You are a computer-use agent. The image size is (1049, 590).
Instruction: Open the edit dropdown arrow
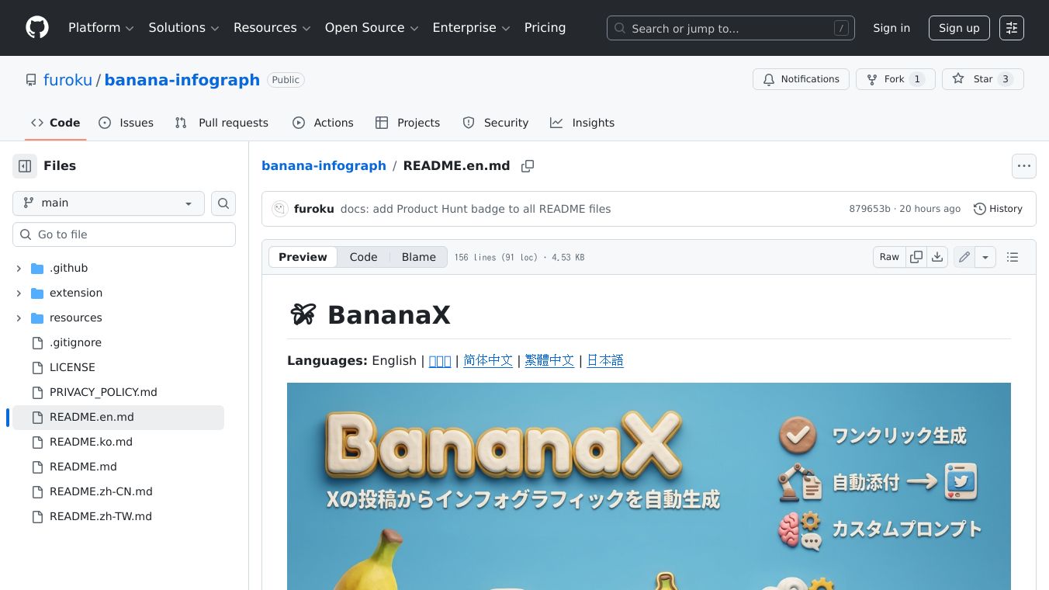pos(985,257)
